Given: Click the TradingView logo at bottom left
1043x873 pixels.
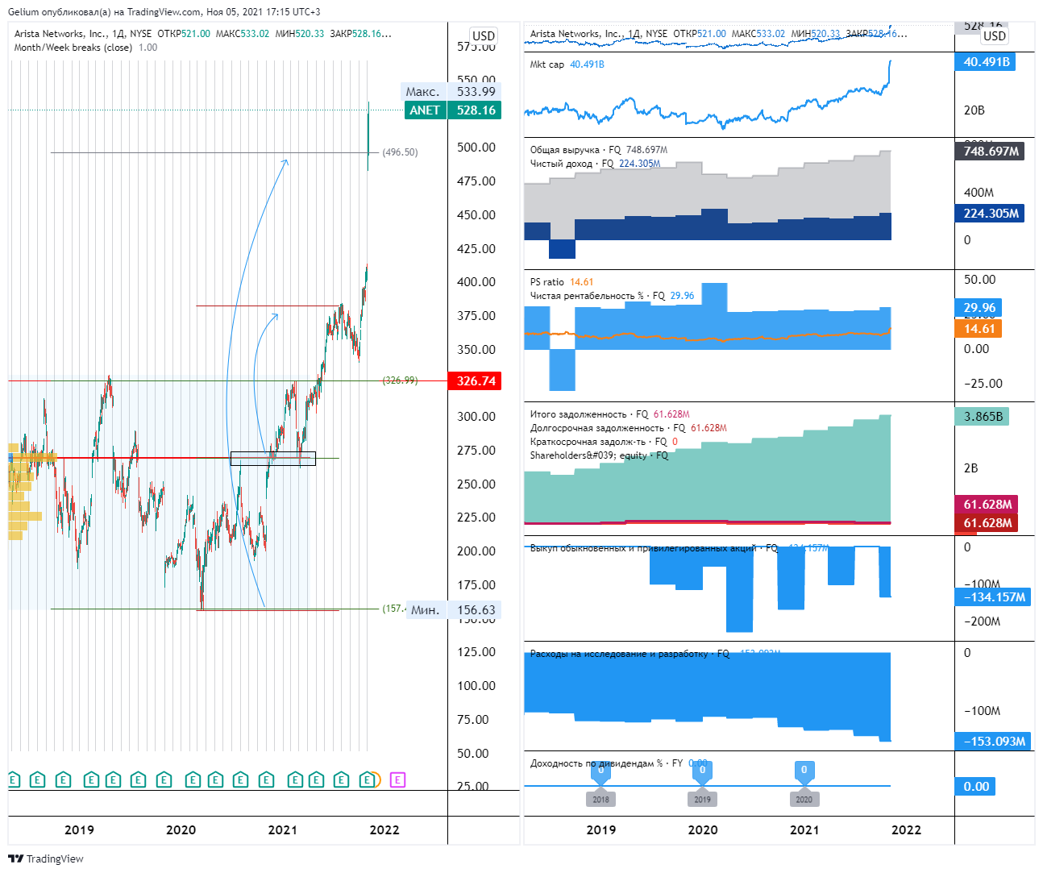Looking at the screenshot, I should point(46,858).
